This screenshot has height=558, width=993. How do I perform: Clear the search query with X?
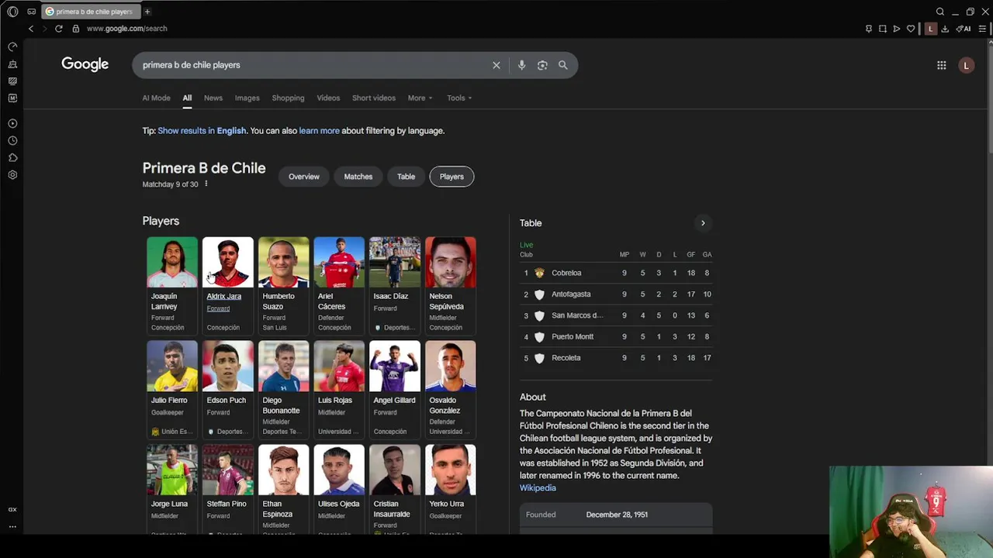click(496, 65)
